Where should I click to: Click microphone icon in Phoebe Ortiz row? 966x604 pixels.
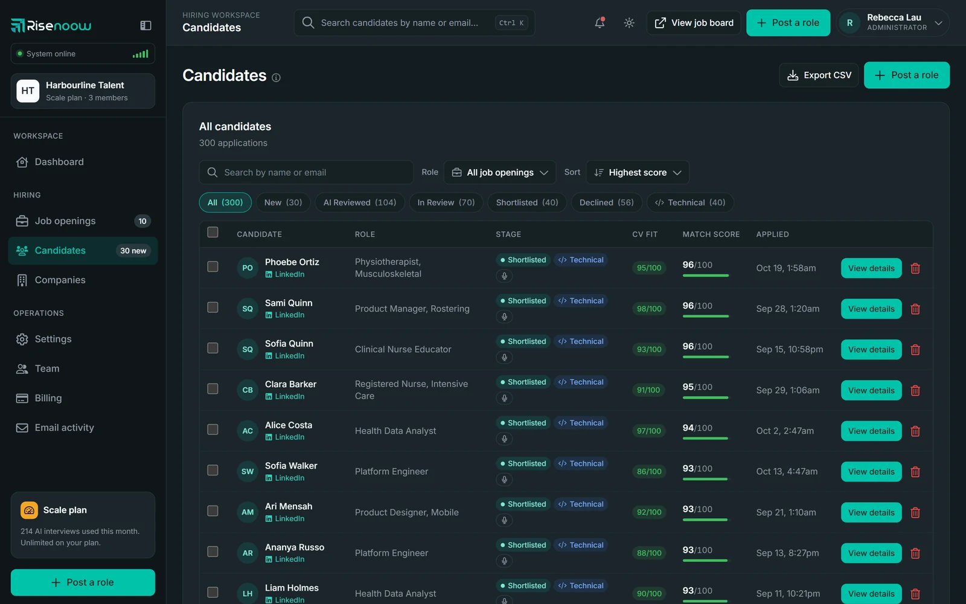[x=504, y=276]
